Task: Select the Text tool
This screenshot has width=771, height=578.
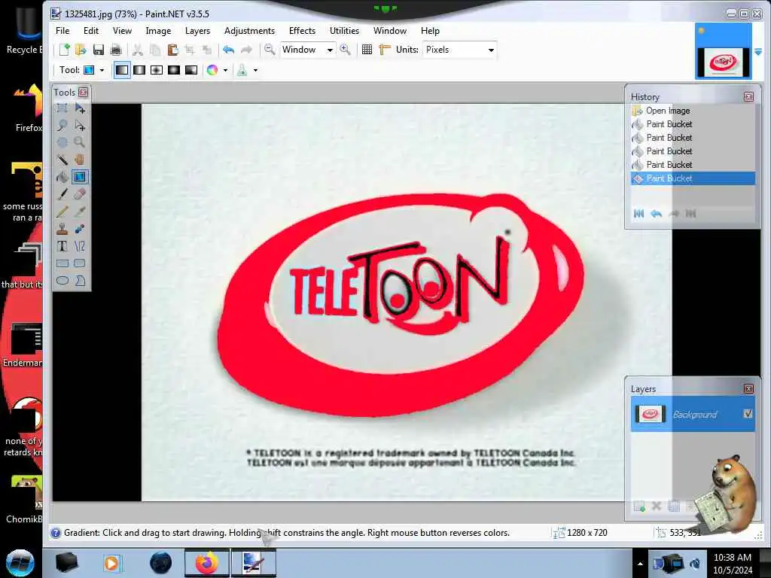Action: tap(62, 246)
